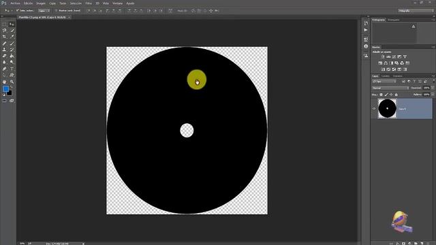The height and width of the screenshot is (245, 436).
Task: Select the Pen tool
Action: (x=4, y=69)
